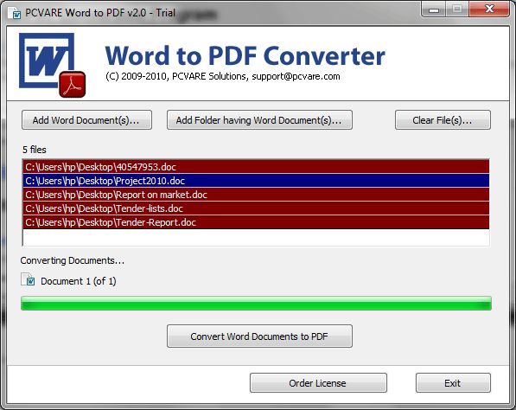Select 40547953.doc in file list
Screen dimensions: 516x410
tap(256, 167)
